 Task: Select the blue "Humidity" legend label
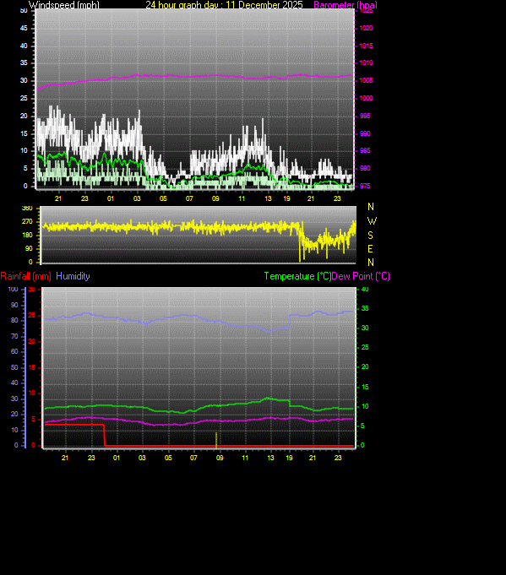click(73, 276)
